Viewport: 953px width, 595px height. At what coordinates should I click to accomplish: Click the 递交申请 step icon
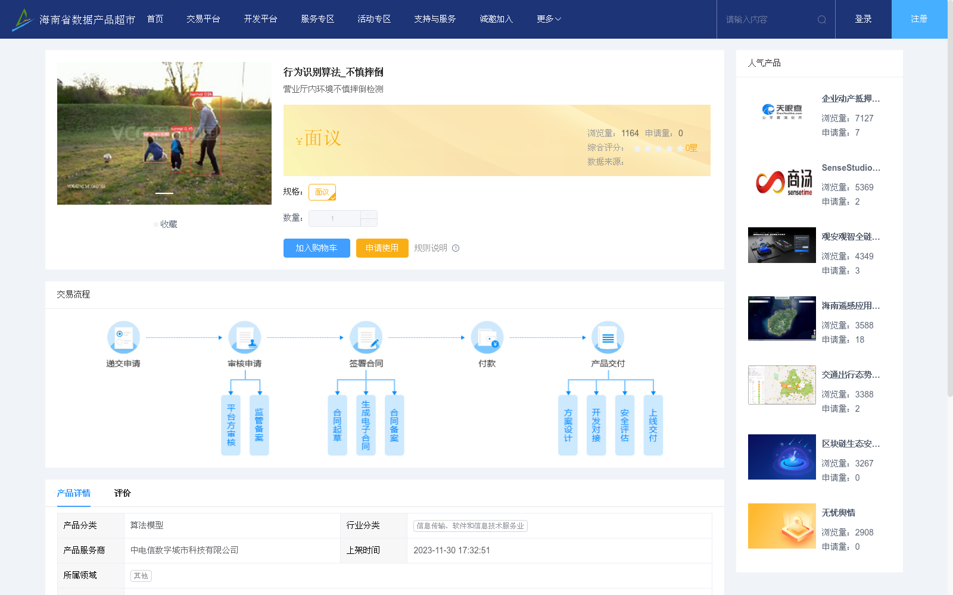tap(123, 337)
